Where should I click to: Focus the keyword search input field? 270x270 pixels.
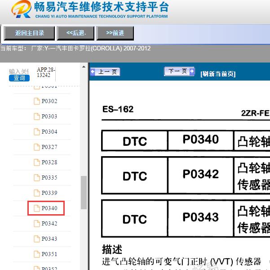pos(19,72)
